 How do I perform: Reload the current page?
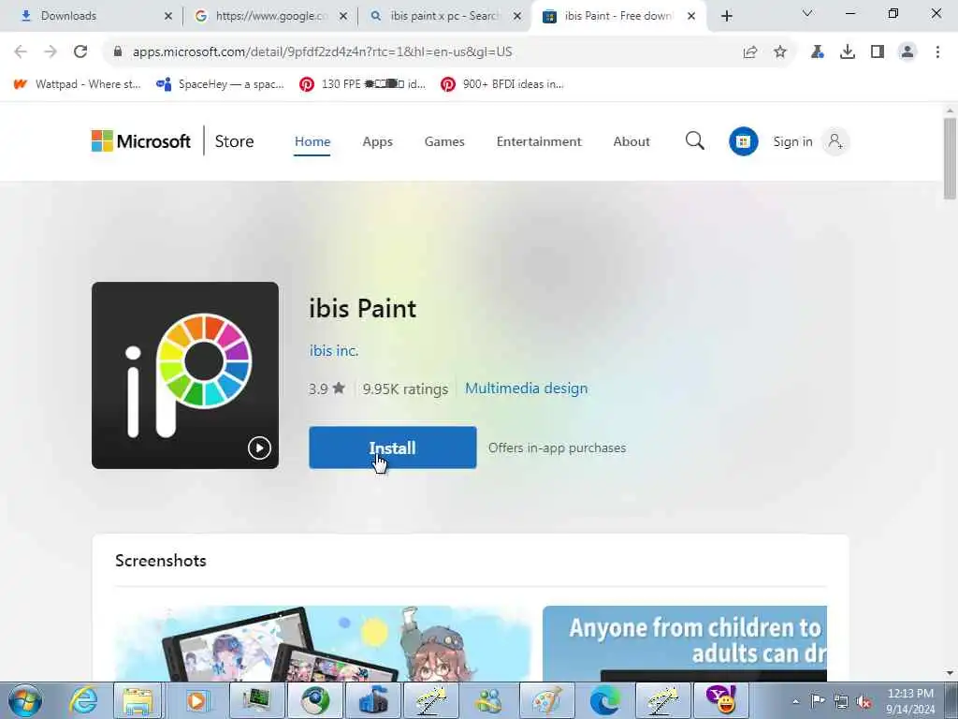coord(80,52)
